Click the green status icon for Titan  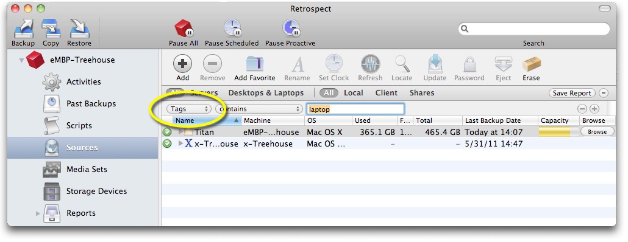[x=167, y=132]
